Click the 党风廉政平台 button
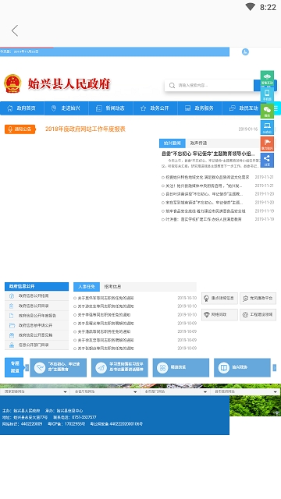The width and height of the screenshot is (281, 499). [x=258, y=299]
